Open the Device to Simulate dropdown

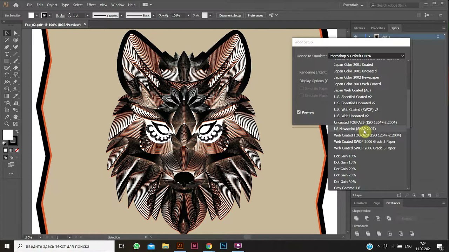point(367,56)
